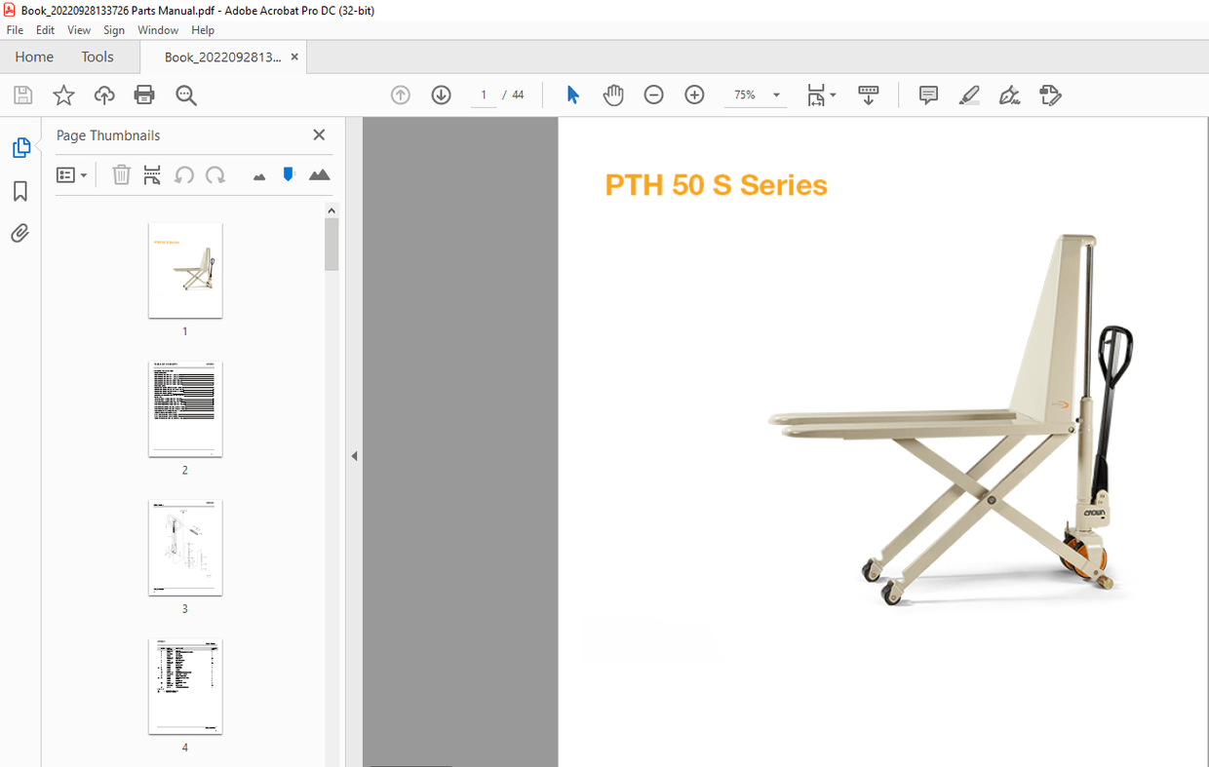Click the Next Page arrow button
Viewport: 1209px width, 767px height.
click(x=441, y=95)
